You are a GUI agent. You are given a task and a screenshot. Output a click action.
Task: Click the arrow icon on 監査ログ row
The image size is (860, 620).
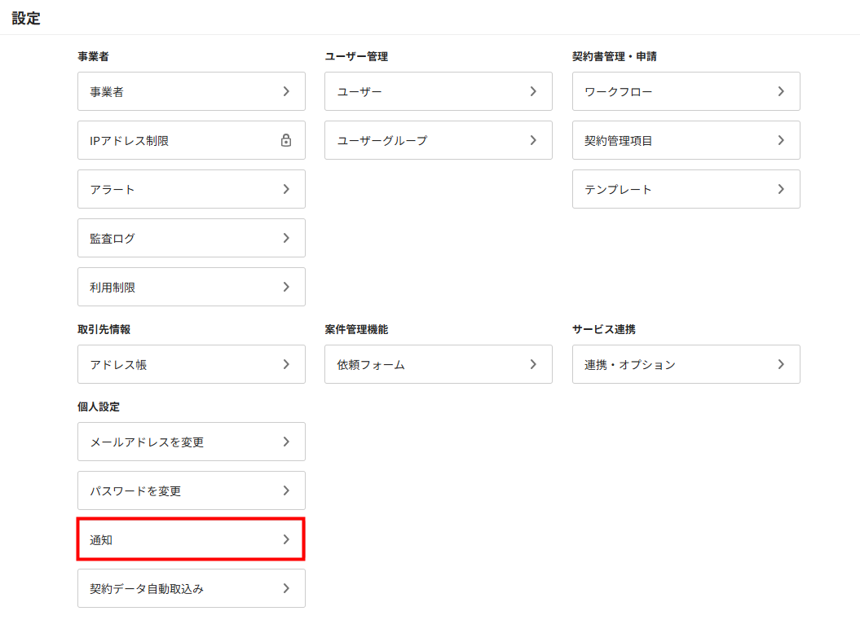(x=286, y=238)
